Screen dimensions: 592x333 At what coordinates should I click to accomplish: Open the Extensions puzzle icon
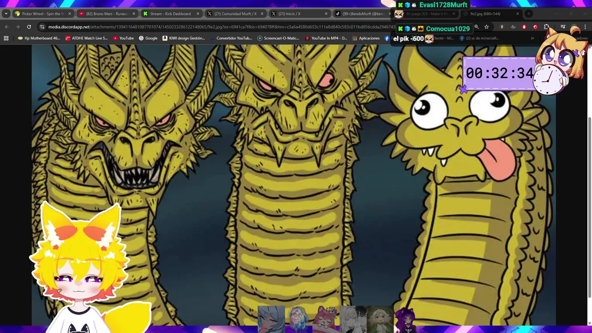(x=546, y=27)
